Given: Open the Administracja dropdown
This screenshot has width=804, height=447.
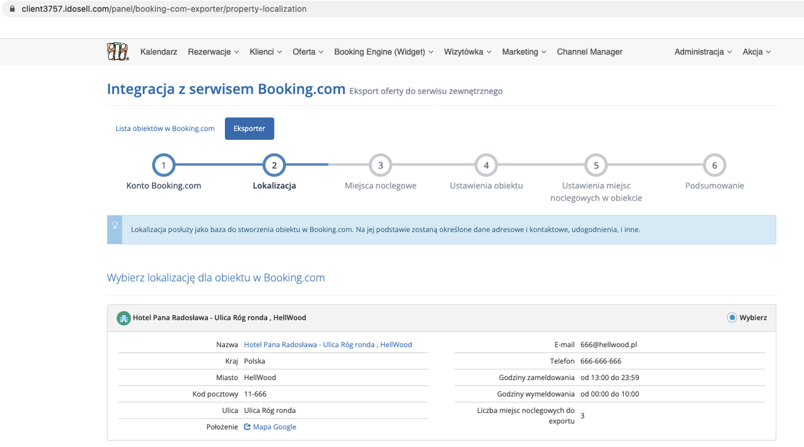Looking at the screenshot, I should [x=703, y=52].
